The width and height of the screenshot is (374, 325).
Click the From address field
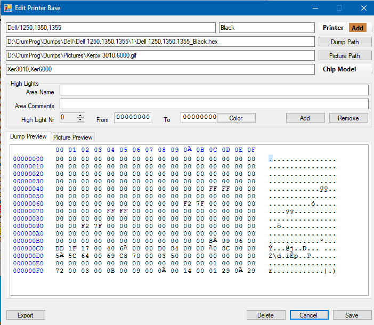pyautogui.click(x=133, y=117)
